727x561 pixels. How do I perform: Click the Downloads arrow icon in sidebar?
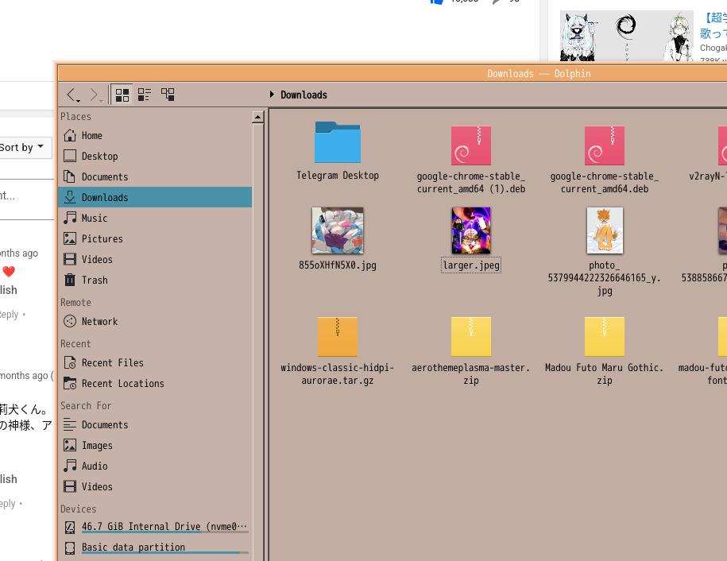click(70, 198)
